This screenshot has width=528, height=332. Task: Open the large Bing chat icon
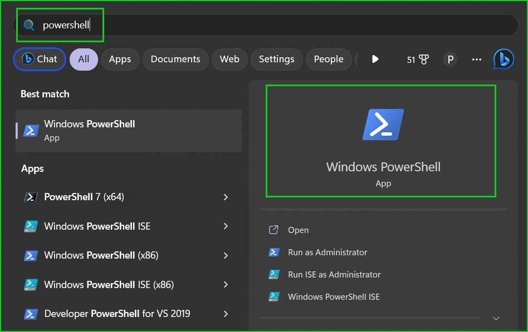coord(503,59)
